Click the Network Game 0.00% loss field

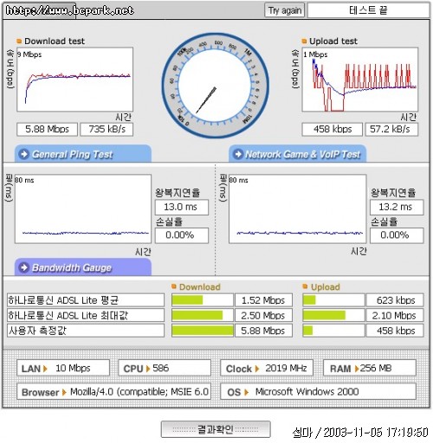tap(397, 235)
